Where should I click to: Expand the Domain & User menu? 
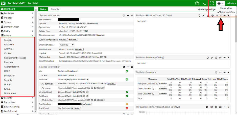click(x=17, y=27)
